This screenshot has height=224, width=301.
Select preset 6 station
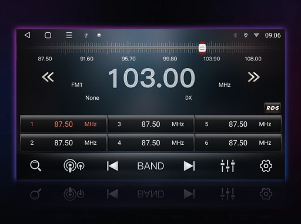pyautogui.click(x=238, y=142)
